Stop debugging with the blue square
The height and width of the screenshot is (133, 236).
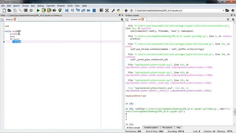pyautogui.click(x=94, y=10)
